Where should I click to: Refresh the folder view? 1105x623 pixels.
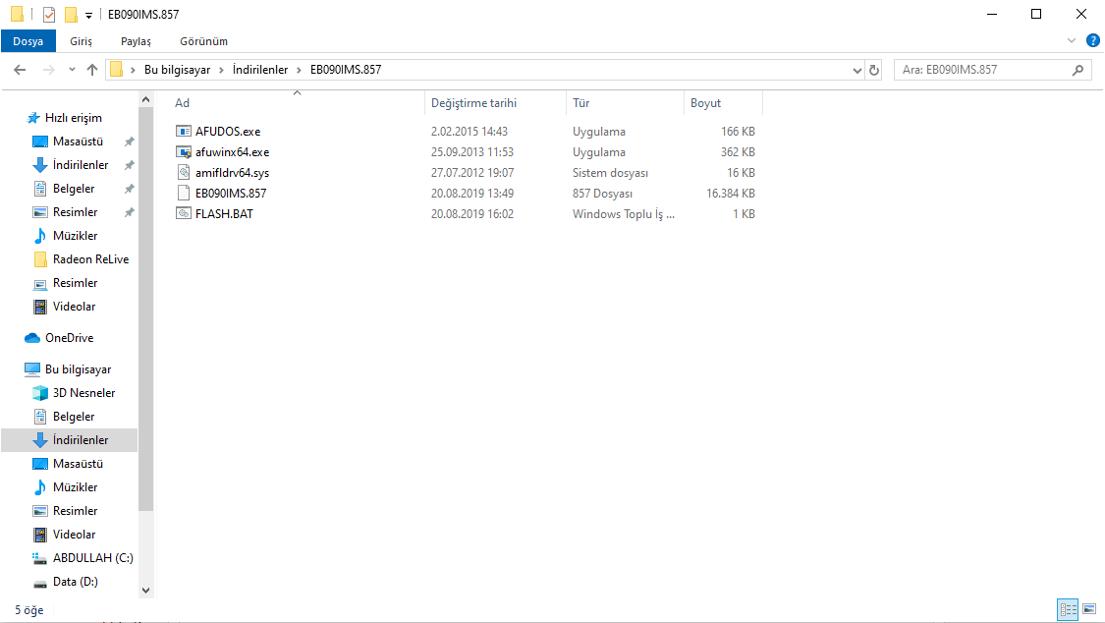pos(874,70)
